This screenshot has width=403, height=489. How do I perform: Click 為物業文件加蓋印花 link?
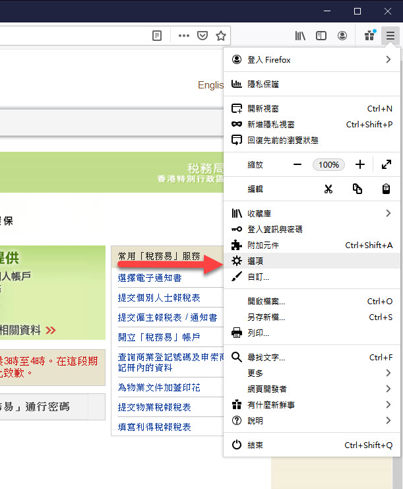pyautogui.click(x=159, y=387)
